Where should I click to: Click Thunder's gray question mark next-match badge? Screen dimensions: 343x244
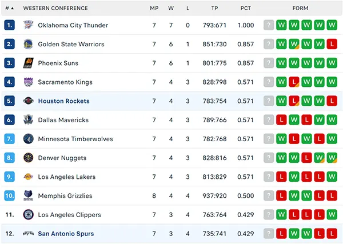tap(269, 25)
